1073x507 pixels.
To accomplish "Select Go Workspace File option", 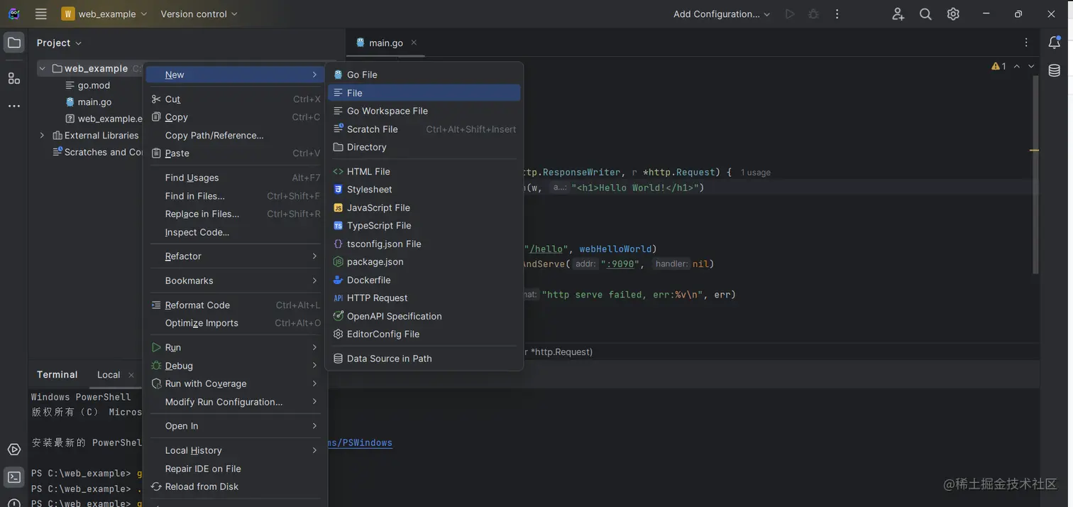I will tap(424, 111).
